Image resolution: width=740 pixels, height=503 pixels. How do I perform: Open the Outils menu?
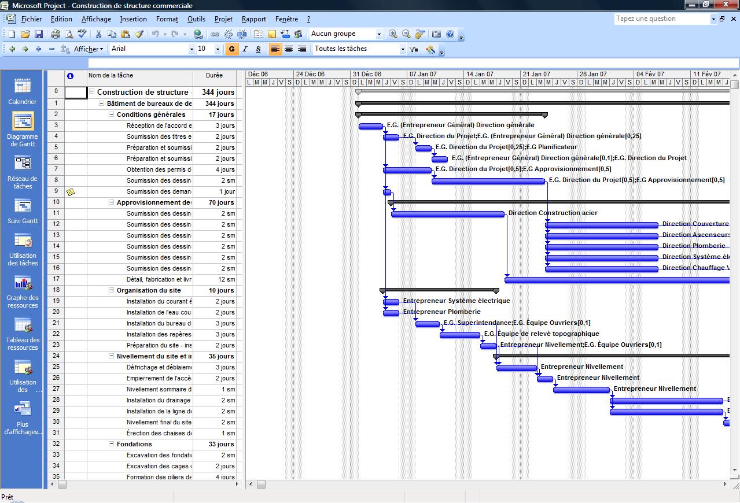click(196, 19)
